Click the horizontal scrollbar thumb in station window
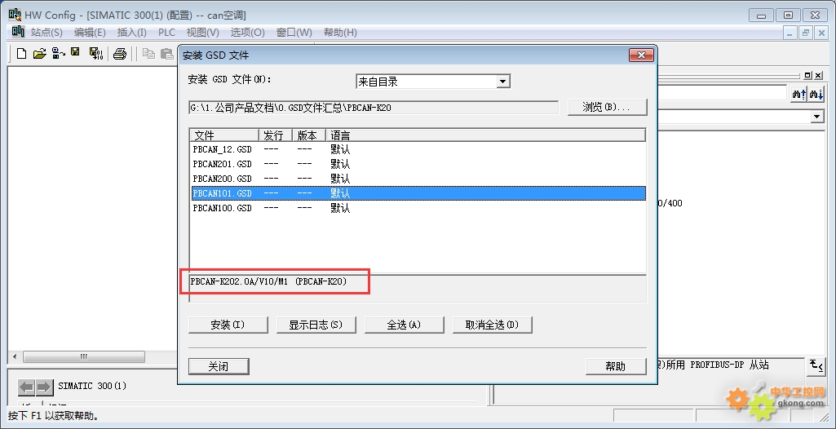The width and height of the screenshot is (836, 429). pyautogui.click(x=84, y=356)
